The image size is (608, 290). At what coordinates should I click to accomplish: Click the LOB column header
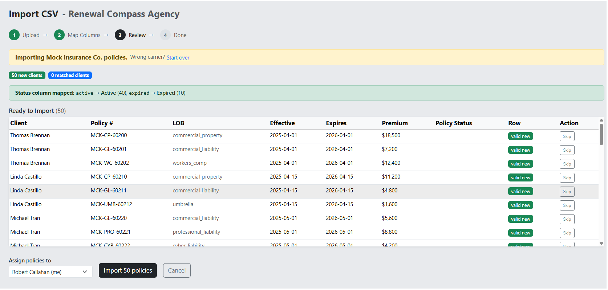pos(178,123)
